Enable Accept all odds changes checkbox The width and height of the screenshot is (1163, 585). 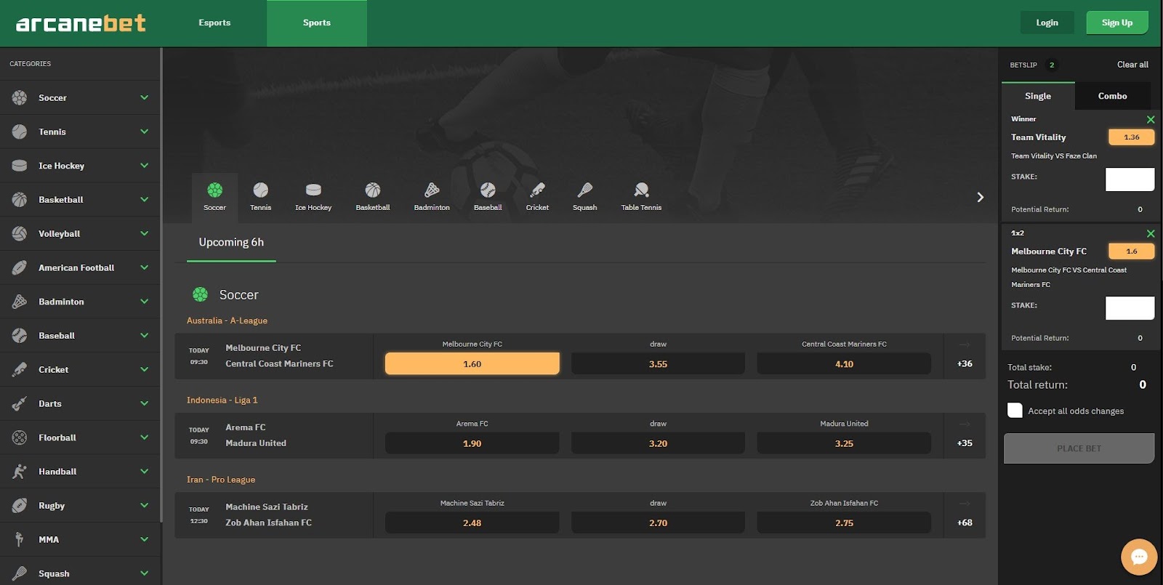click(1015, 411)
